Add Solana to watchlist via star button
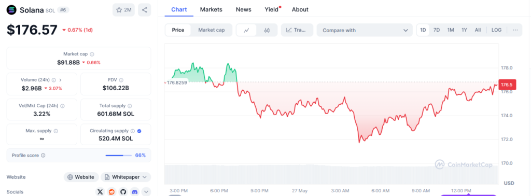The height and width of the screenshot is (196, 531). 123,10
